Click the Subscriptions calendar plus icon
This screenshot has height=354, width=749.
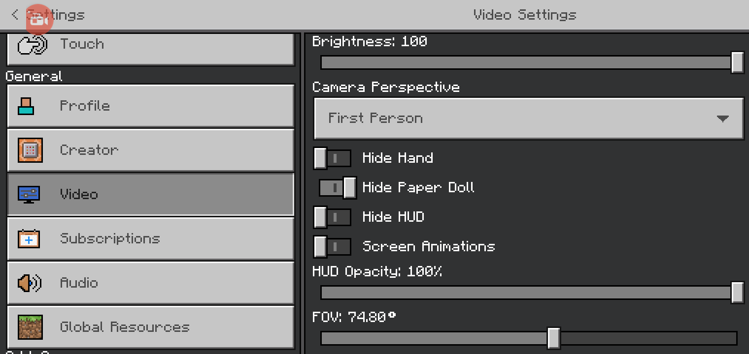pos(29,239)
